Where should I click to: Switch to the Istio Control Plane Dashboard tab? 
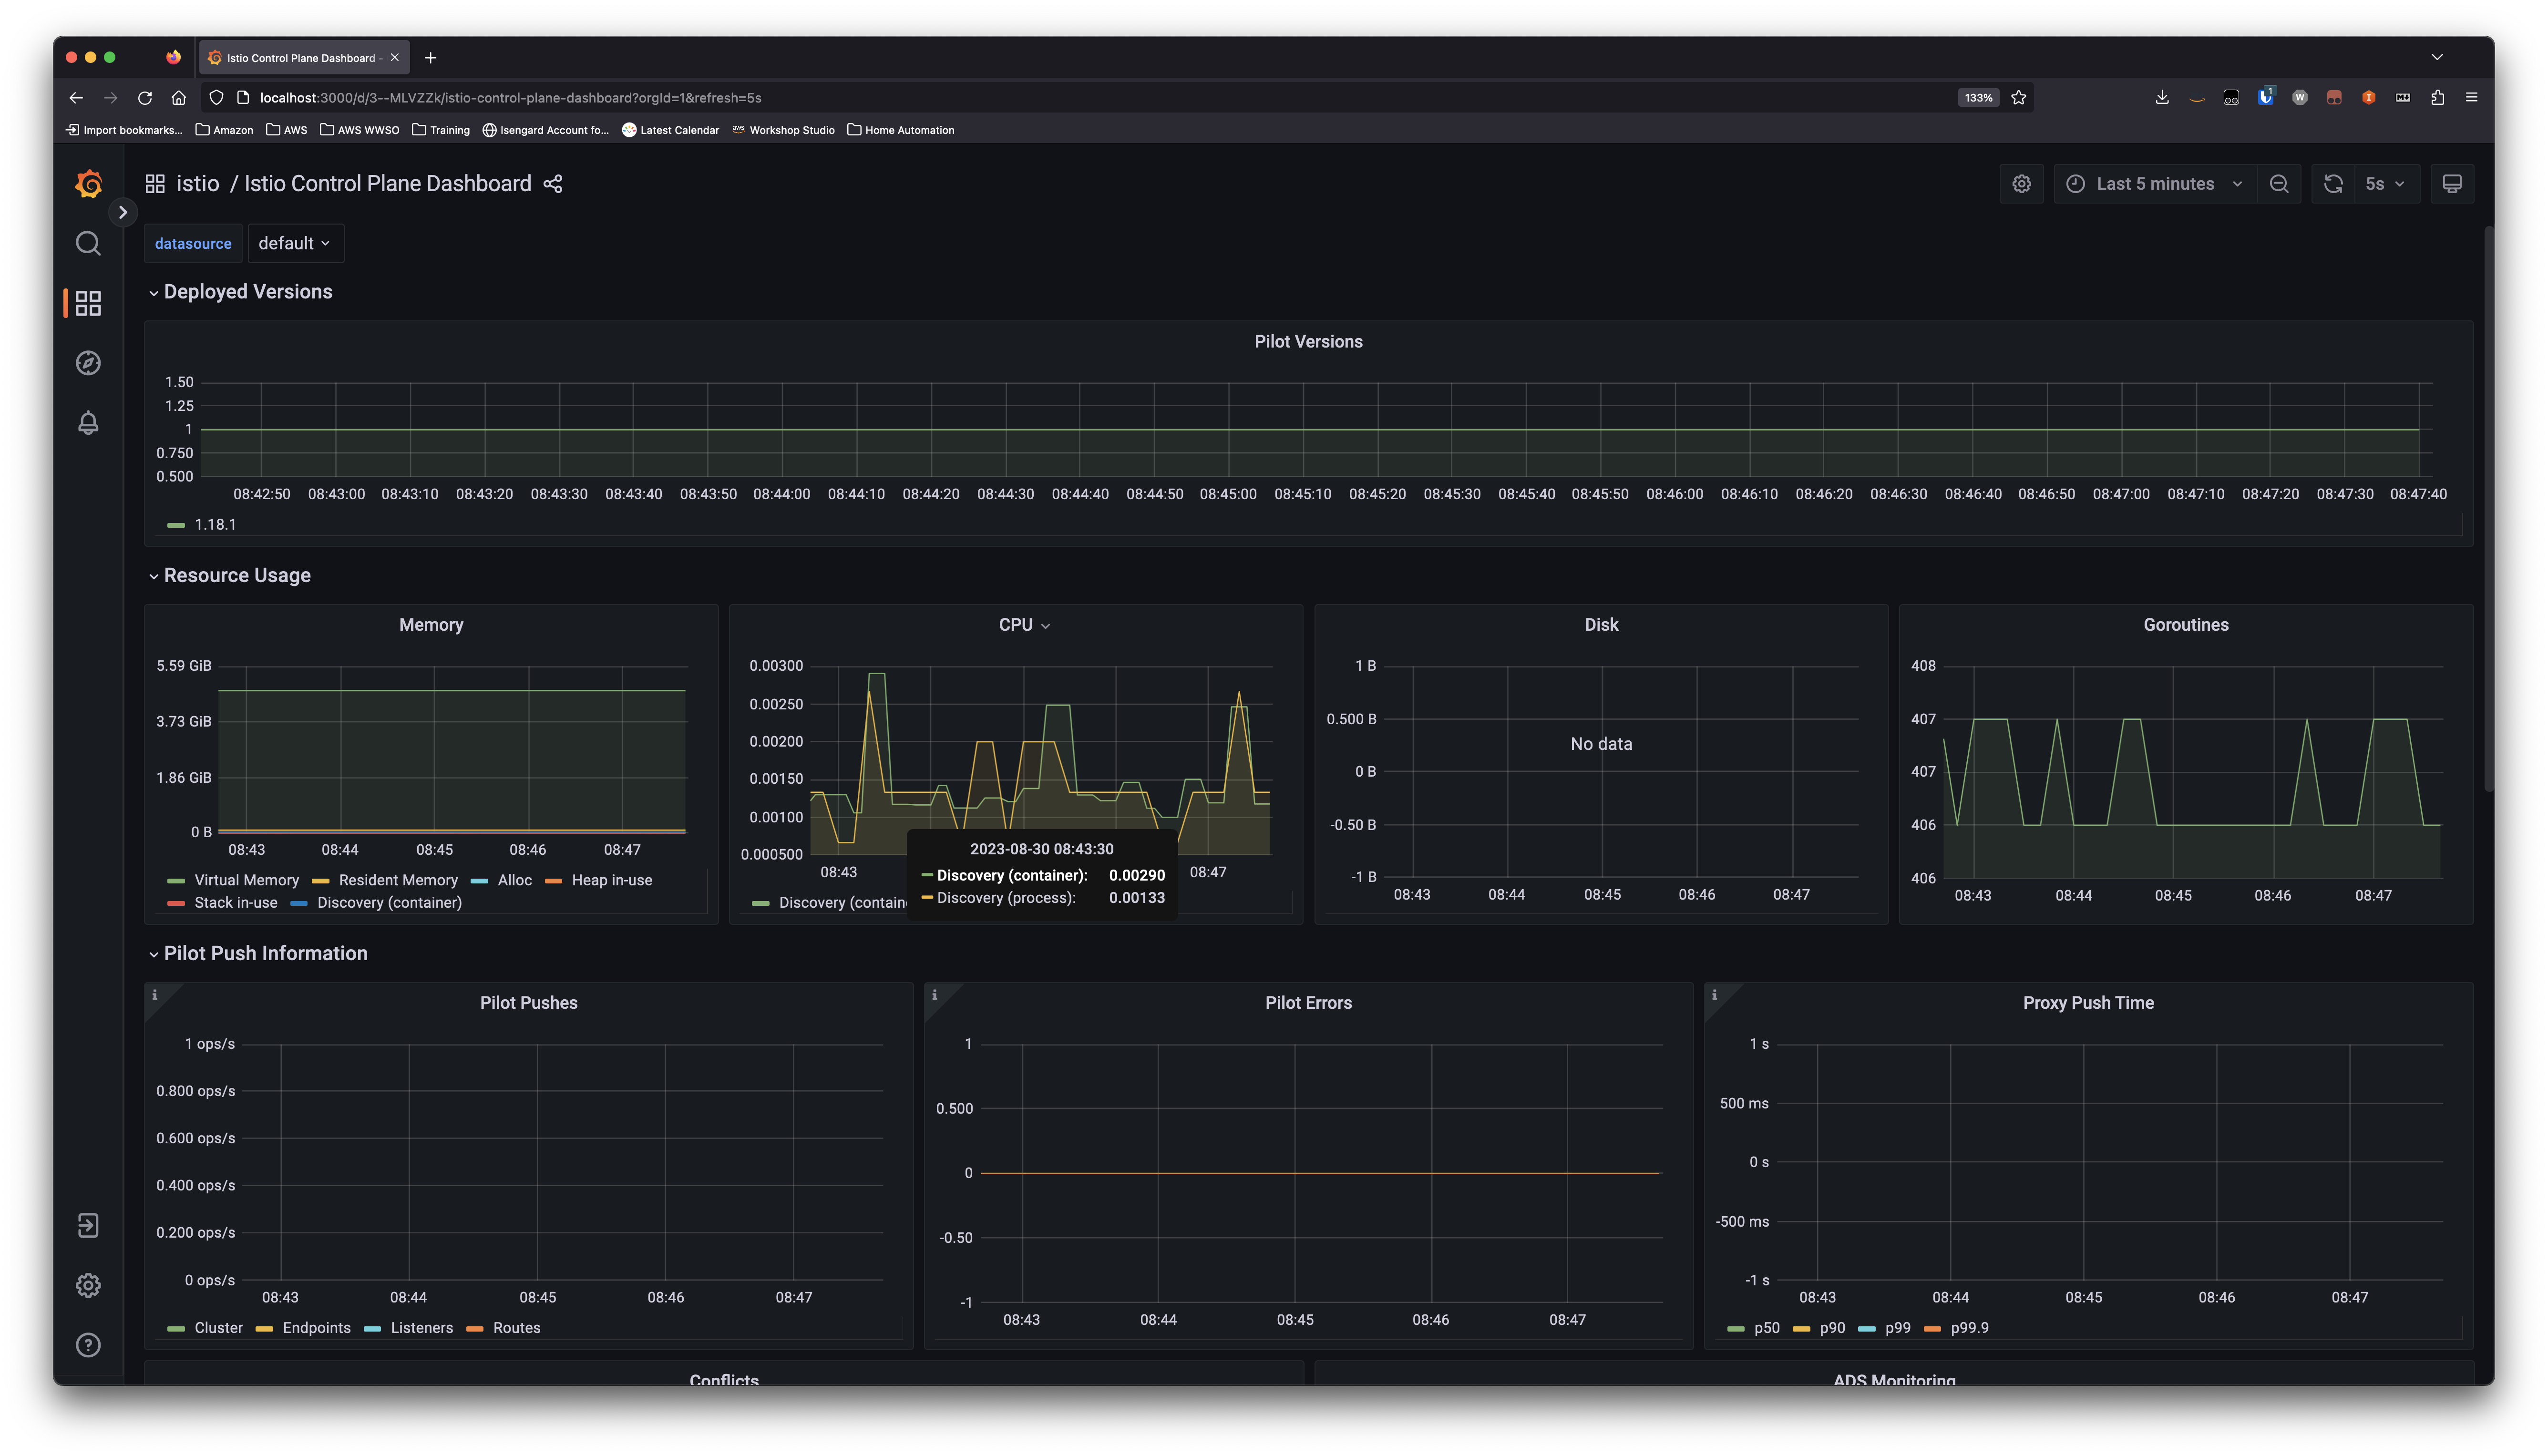300,57
